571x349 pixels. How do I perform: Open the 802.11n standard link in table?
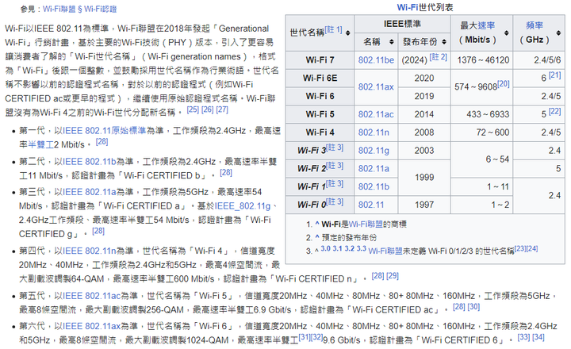click(374, 132)
